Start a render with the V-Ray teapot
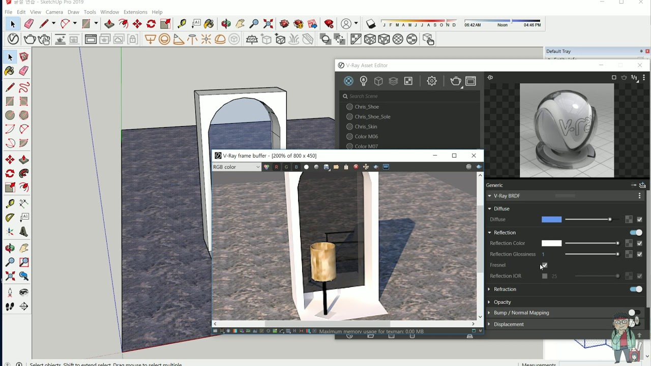The image size is (651, 366). [x=29, y=39]
